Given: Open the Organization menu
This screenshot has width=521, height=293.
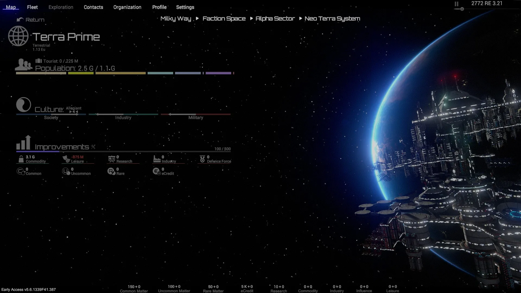Looking at the screenshot, I should click(x=127, y=7).
